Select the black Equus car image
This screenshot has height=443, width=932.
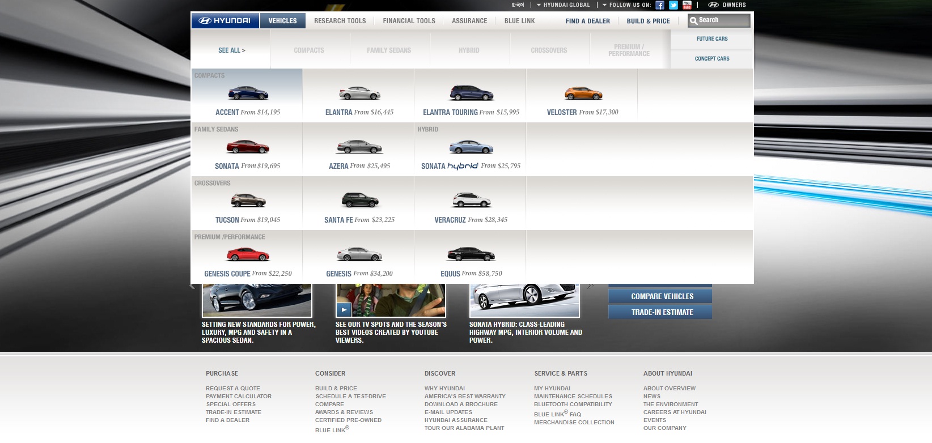coord(471,254)
